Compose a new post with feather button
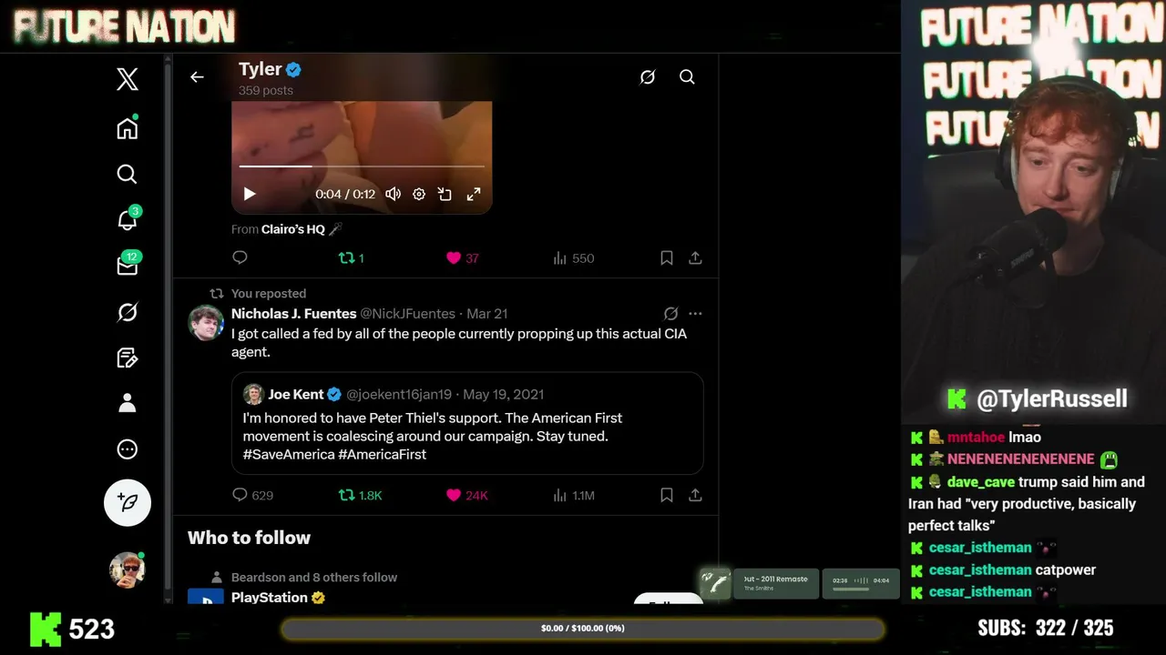 tap(128, 502)
